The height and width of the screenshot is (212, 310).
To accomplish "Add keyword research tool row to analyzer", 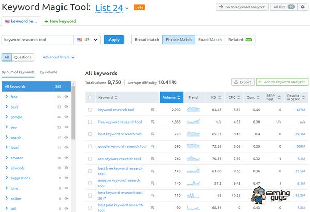I will click(152, 110).
